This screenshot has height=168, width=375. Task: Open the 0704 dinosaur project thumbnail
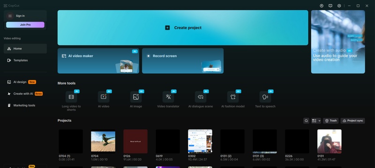(103, 141)
